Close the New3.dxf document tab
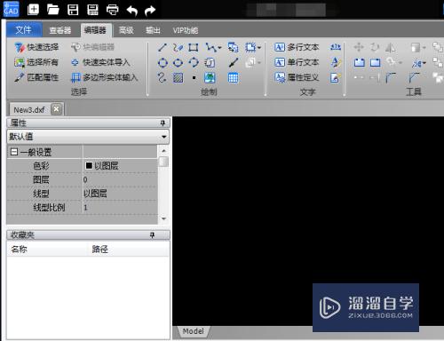The image size is (444, 341). click(56, 109)
